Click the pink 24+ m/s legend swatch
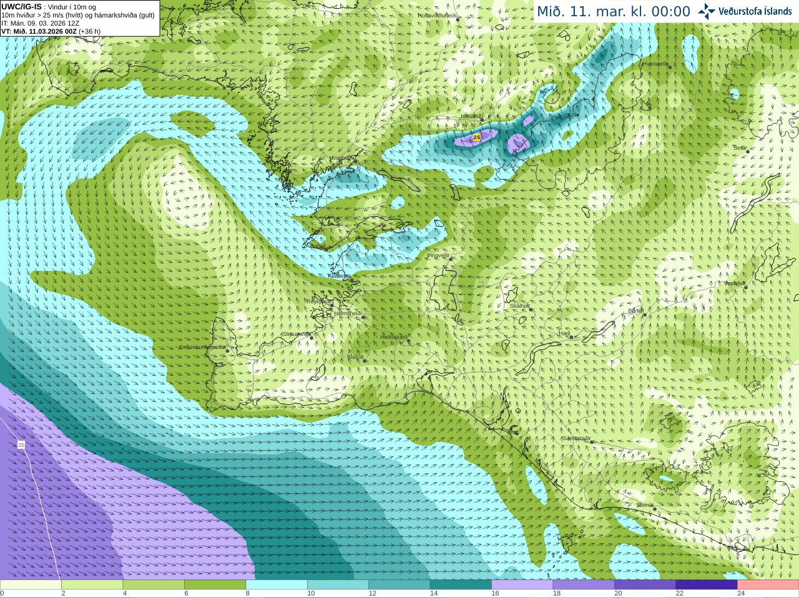 768,585
